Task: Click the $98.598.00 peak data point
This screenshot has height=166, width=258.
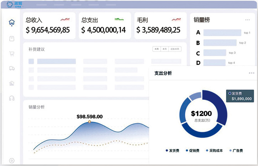Action: click(x=89, y=122)
